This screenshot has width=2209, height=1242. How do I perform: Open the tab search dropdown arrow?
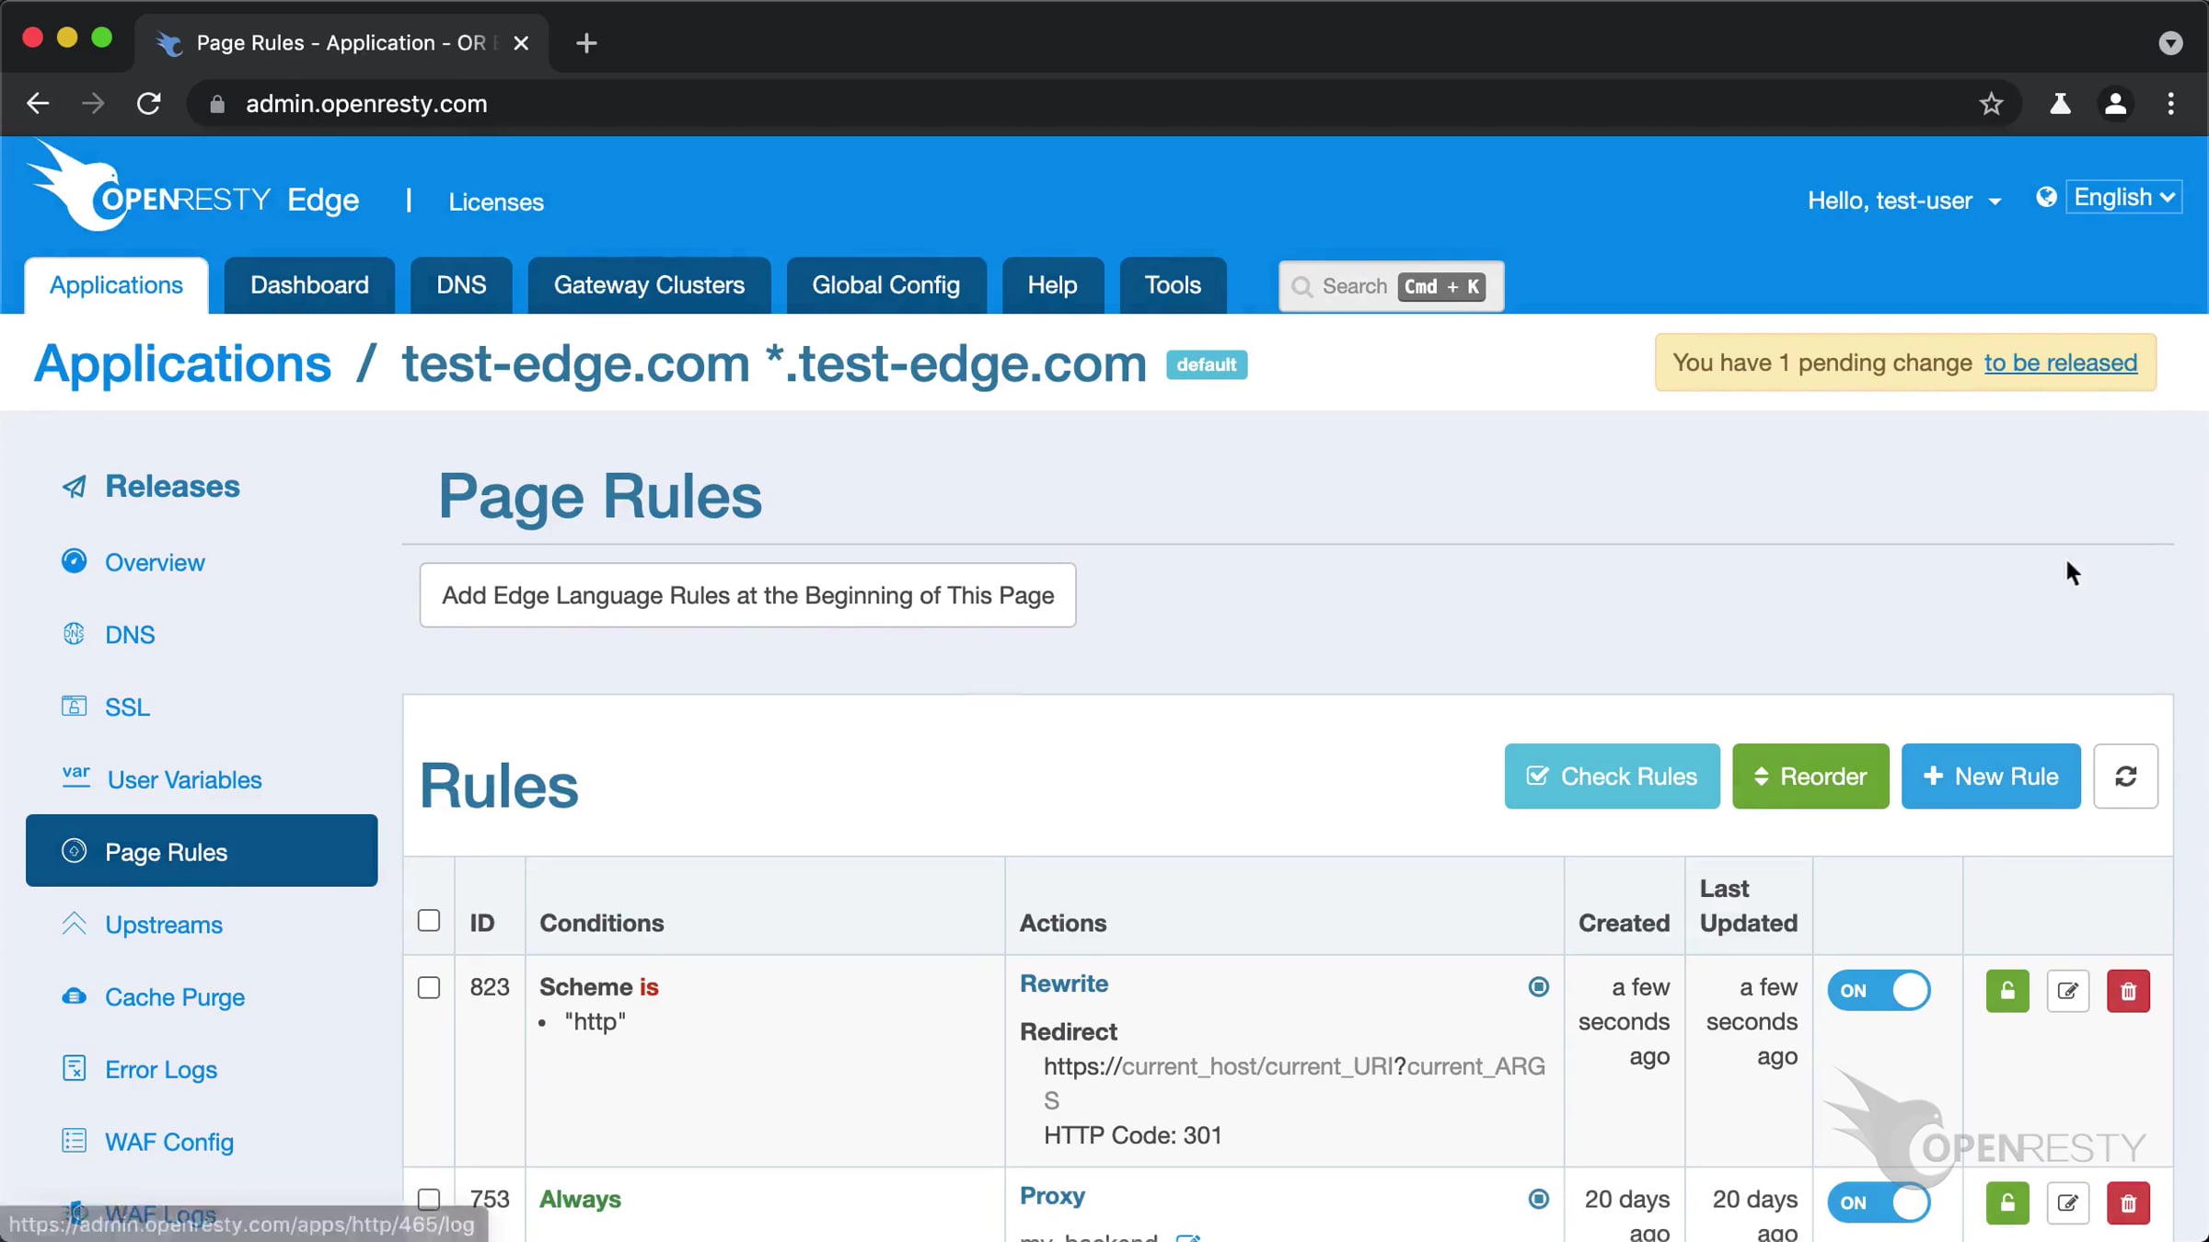pyautogui.click(x=2170, y=43)
